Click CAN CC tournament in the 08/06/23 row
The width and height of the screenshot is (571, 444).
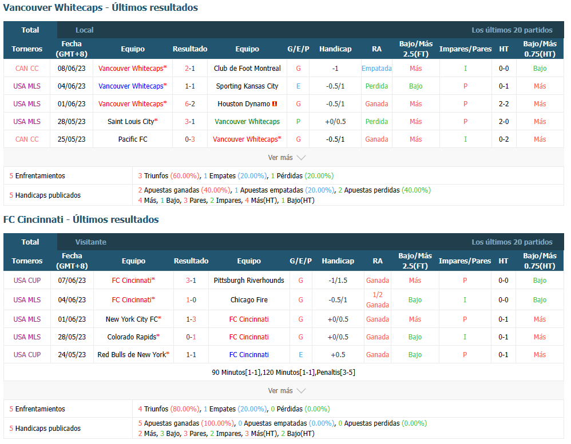pyautogui.click(x=27, y=69)
